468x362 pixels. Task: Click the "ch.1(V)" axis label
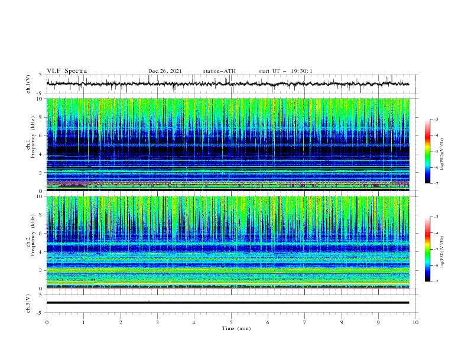point(28,84)
